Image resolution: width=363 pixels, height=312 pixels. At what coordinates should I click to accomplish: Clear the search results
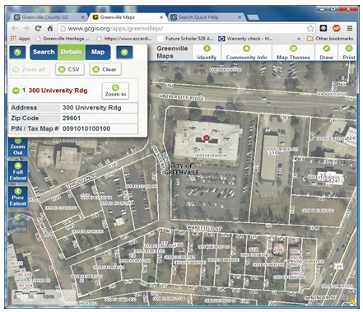point(105,69)
